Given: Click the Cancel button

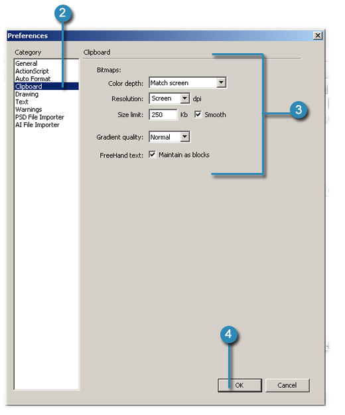Looking at the screenshot, I should [x=287, y=385].
